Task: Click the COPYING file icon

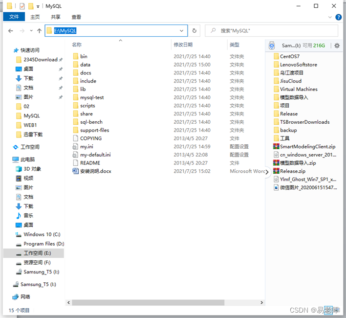Action: 75,138
